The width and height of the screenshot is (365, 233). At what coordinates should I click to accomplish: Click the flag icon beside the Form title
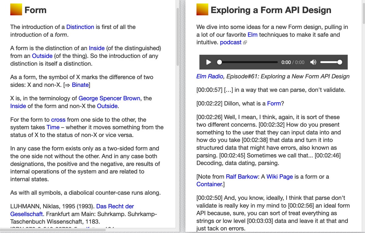tap(16, 9)
